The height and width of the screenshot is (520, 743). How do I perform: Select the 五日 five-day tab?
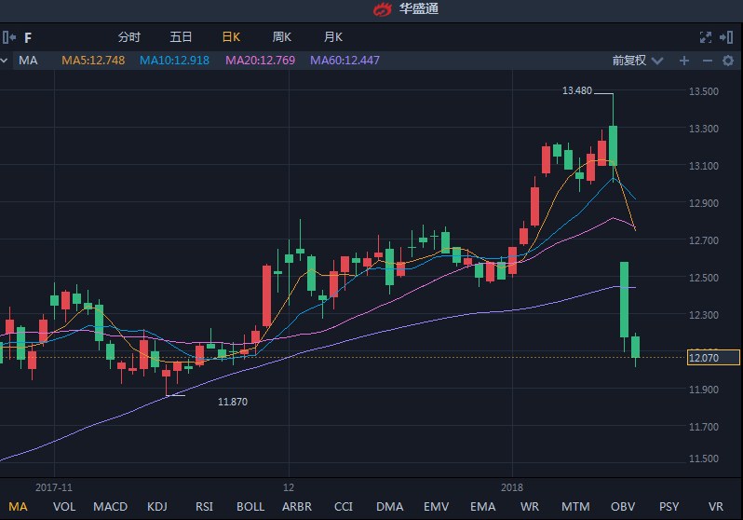181,37
